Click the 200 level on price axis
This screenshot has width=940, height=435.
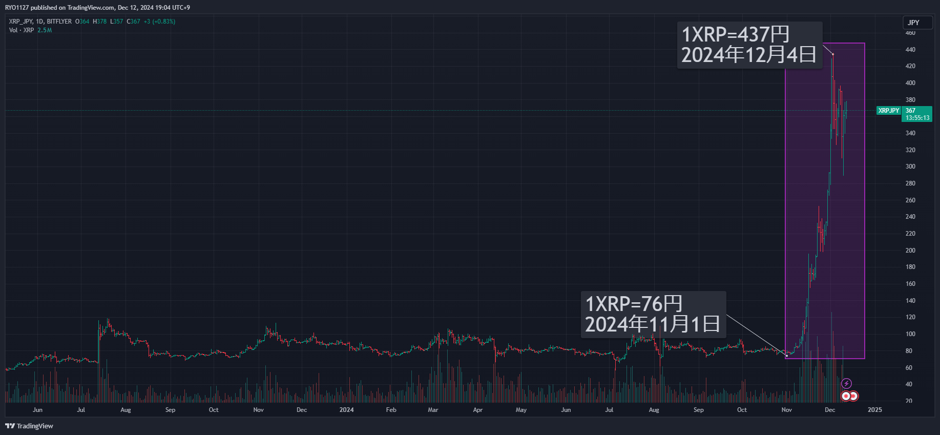pos(910,251)
